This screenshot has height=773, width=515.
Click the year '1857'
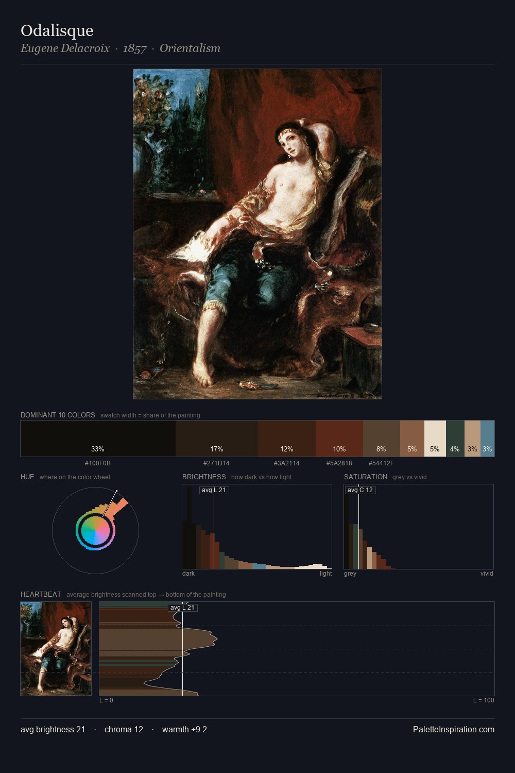[135, 48]
